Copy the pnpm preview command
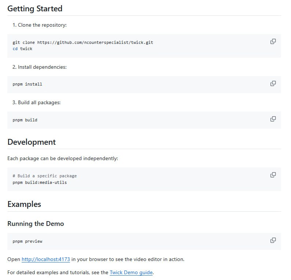The image size is (291, 280). tap(273, 241)
